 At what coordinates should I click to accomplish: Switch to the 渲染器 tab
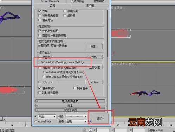pyautogui.click(x=90, y=6)
